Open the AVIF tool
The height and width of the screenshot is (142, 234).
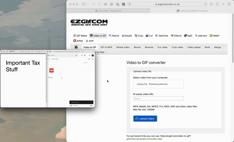[x=90, y=41]
